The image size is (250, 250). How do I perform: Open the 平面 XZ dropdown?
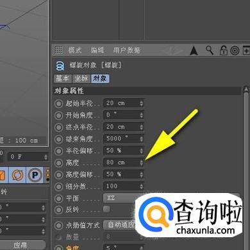[120, 198]
